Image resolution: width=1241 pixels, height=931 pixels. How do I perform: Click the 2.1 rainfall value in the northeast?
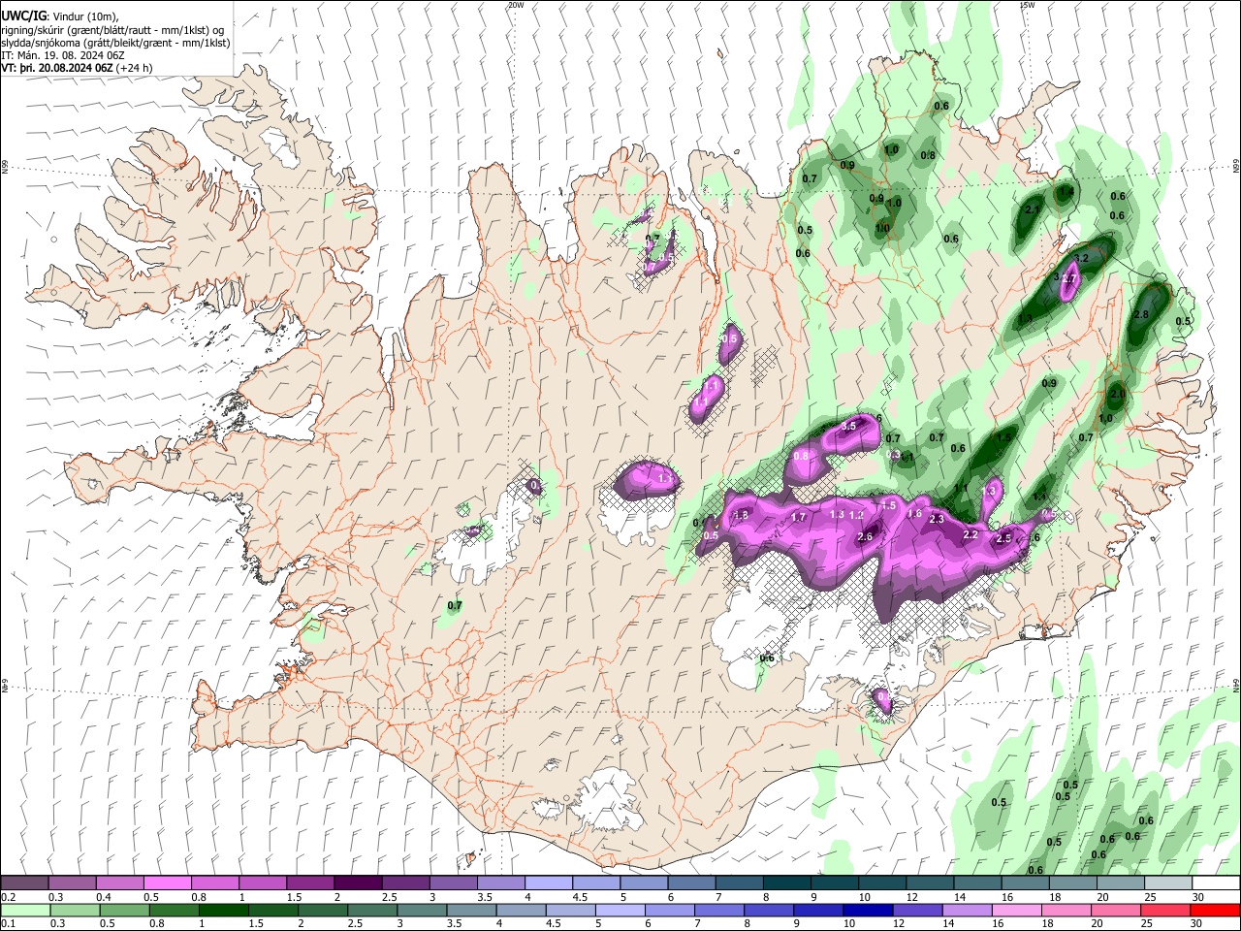click(x=1032, y=209)
